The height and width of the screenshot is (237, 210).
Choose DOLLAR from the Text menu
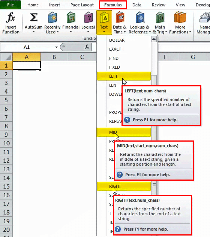124,40
